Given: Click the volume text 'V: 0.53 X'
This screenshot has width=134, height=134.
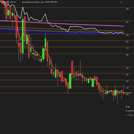Looking at the screenshot, I should [x=130, y=111].
